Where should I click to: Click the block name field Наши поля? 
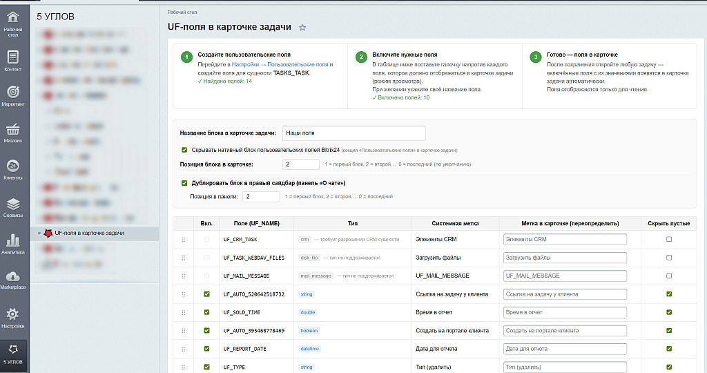pos(353,133)
